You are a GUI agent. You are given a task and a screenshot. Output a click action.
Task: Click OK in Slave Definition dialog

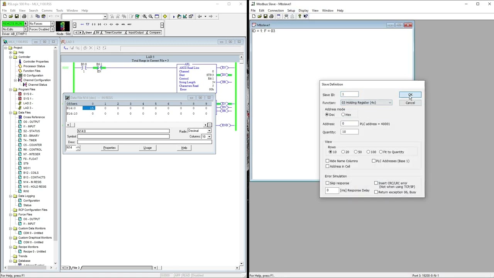(x=410, y=95)
